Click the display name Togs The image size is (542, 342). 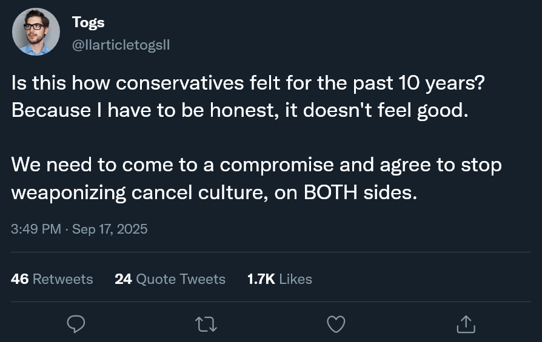point(88,22)
